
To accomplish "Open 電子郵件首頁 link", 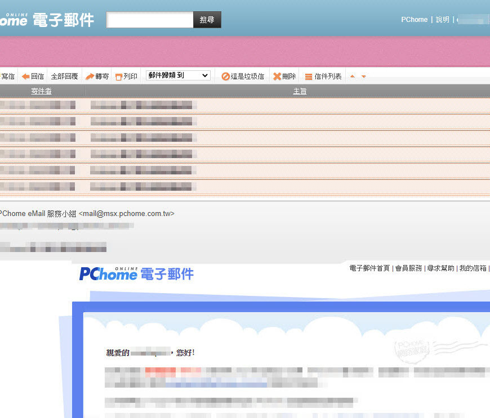I will (369, 268).
